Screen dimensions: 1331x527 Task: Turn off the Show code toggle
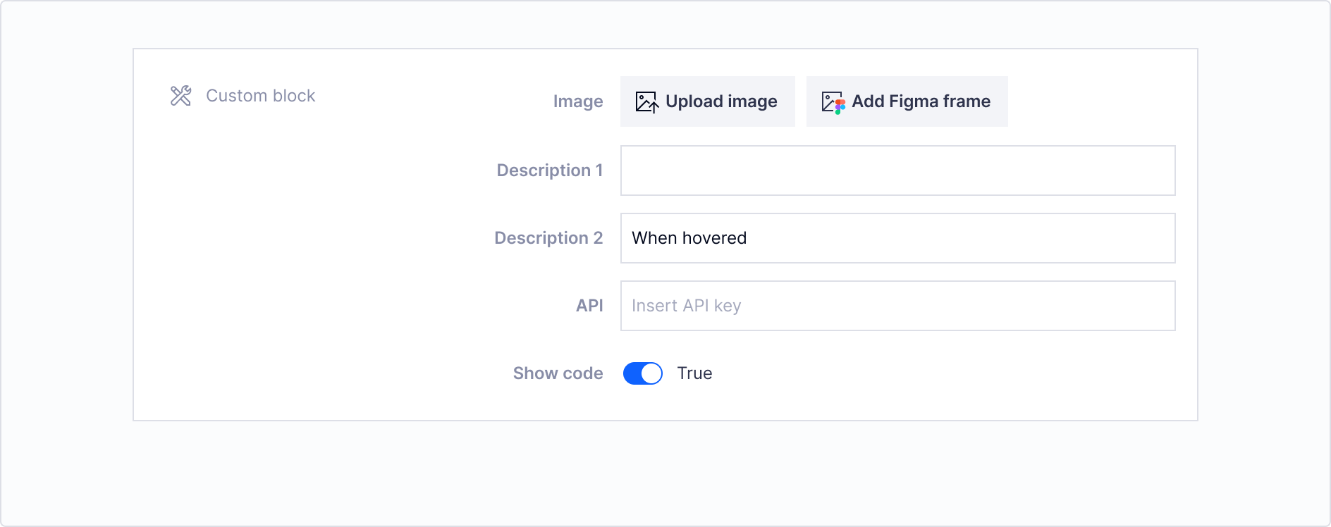642,373
